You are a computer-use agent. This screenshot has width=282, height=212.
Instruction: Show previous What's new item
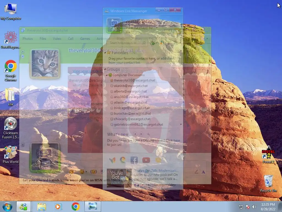135,134
